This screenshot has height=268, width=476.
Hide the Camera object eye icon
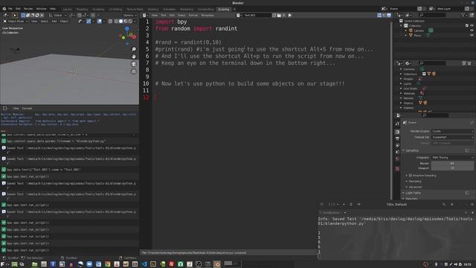tap(472, 31)
